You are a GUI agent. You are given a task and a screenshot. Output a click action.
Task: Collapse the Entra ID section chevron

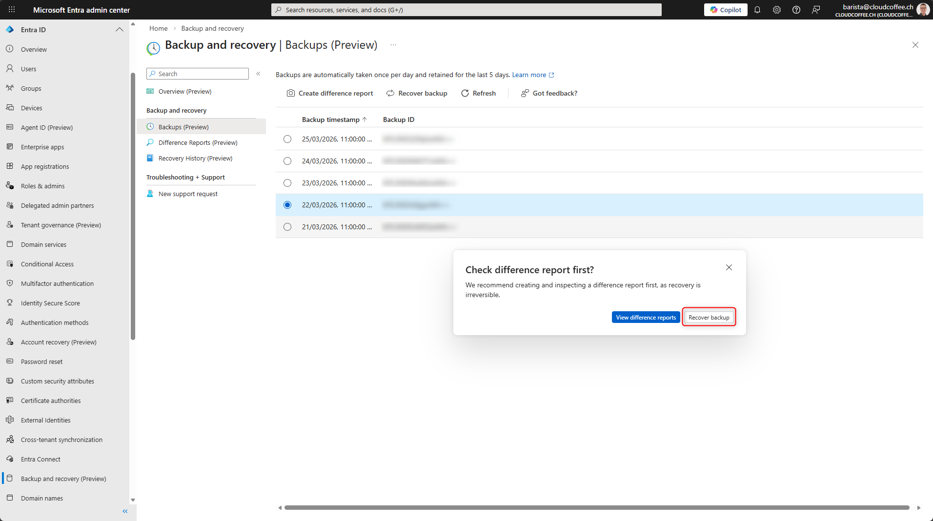coord(120,30)
